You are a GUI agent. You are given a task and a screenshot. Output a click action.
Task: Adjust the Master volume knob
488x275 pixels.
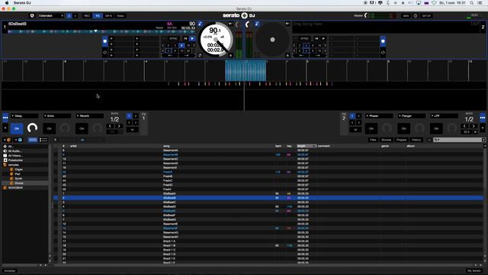367,15
